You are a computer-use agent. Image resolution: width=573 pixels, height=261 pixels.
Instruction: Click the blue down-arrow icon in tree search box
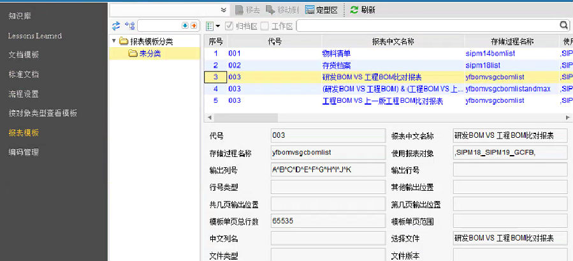pyautogui.click(x=185, y=26)
